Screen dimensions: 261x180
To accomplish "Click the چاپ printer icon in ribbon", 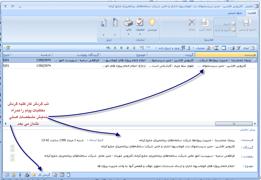I will coord(129,22).
